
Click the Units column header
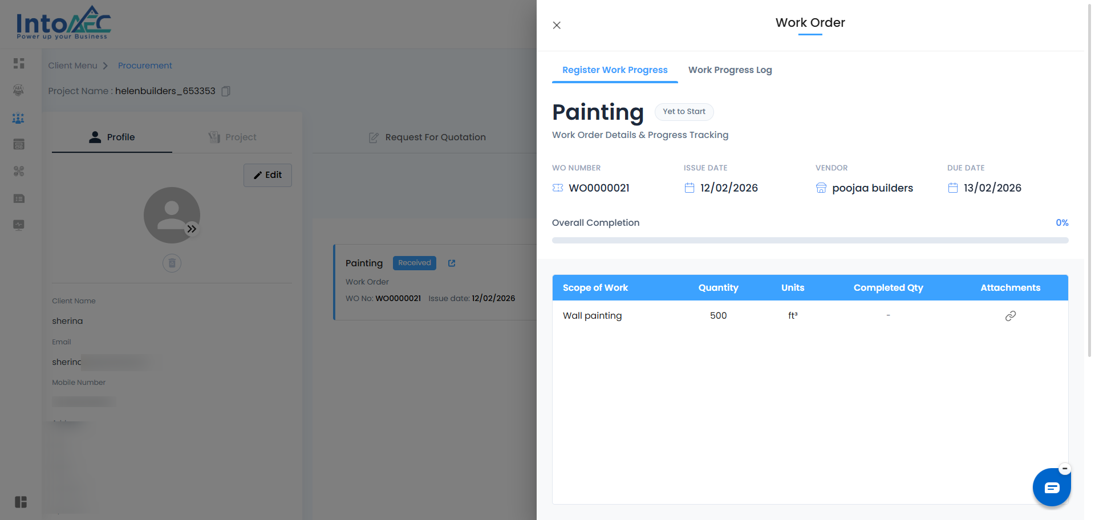(793, 288)
